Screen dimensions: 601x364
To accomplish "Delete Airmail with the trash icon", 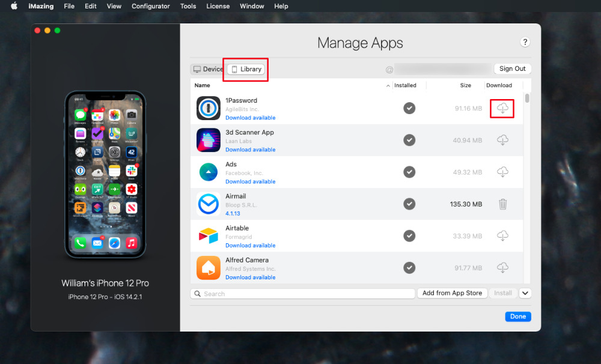I will pos(502,204).
